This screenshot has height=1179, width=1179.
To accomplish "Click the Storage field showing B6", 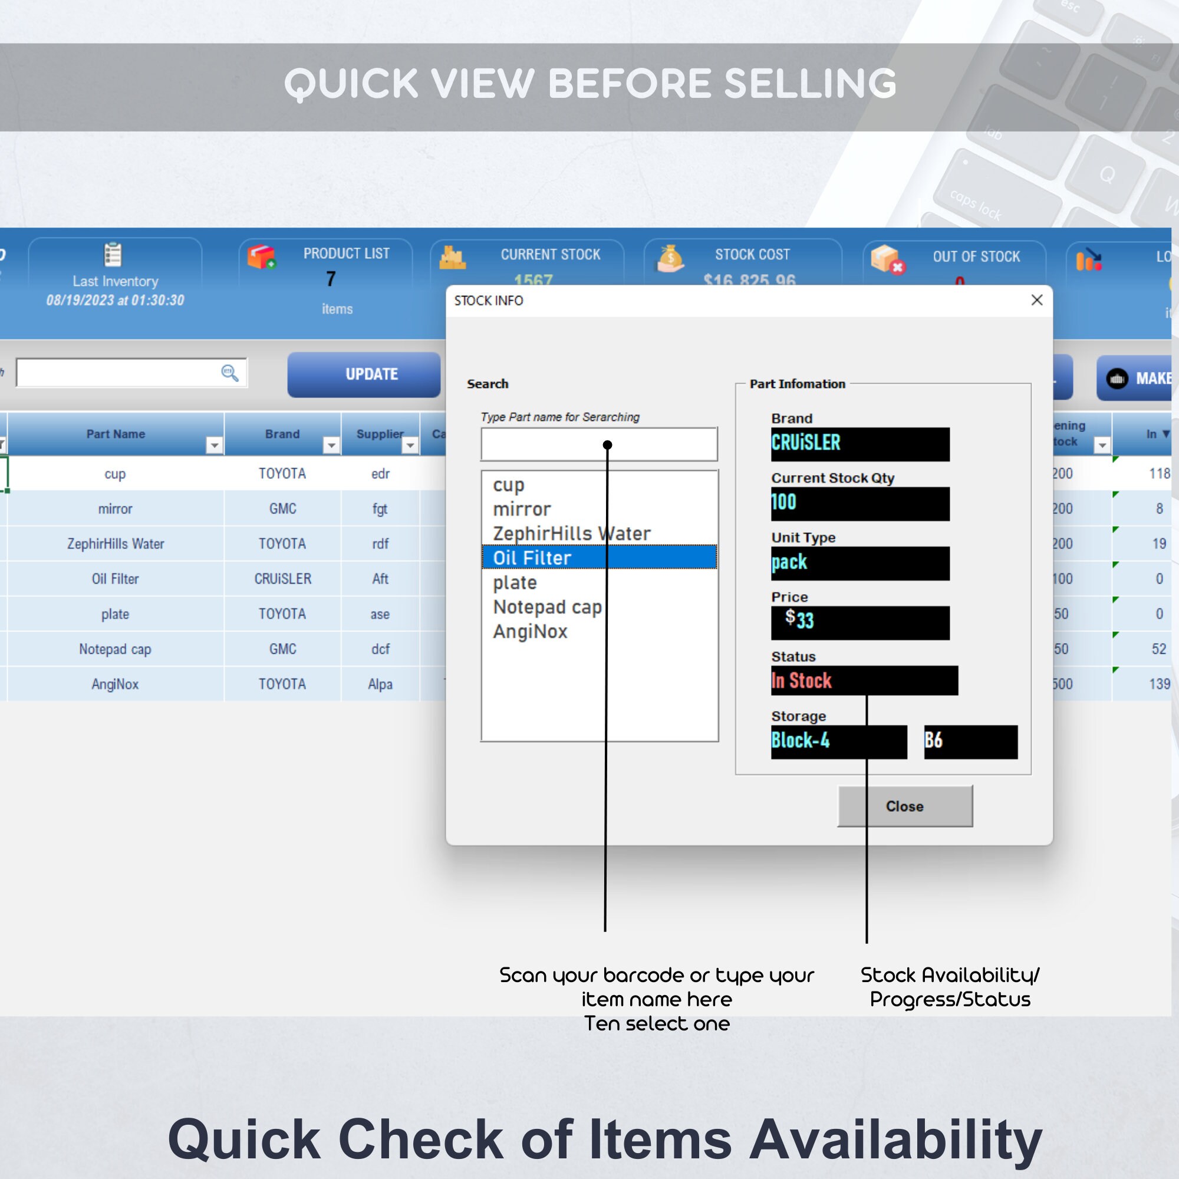I will (x=971, y=742).
